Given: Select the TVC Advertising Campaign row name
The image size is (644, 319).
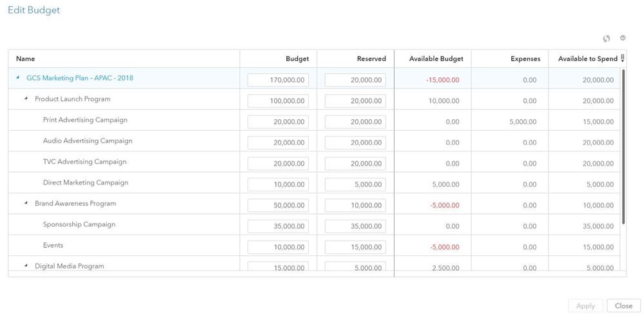Looking at the screenshot, I should (x=84, y=162).
